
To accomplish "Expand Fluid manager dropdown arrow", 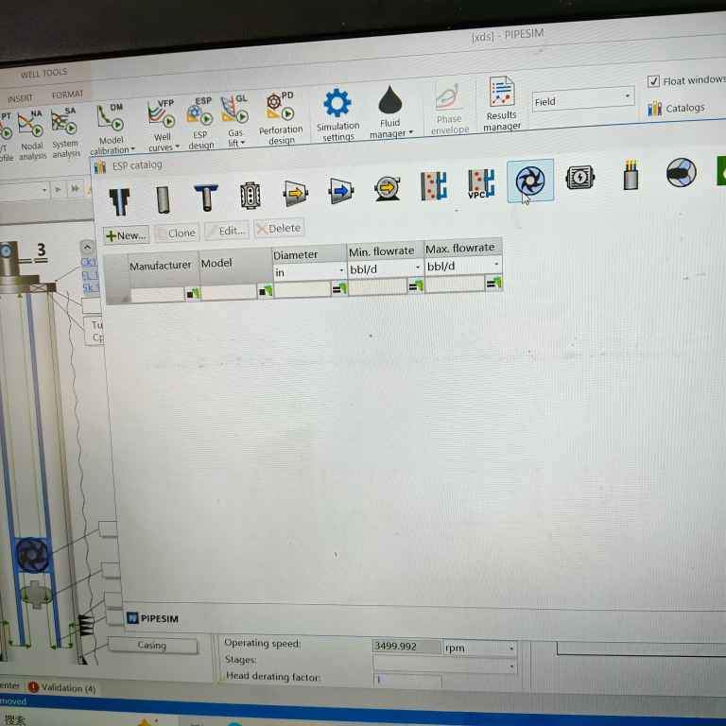I will 410,132.
